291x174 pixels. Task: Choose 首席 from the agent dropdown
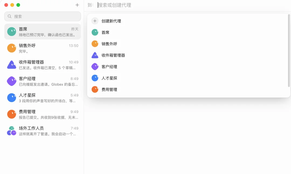click(188, 33)
